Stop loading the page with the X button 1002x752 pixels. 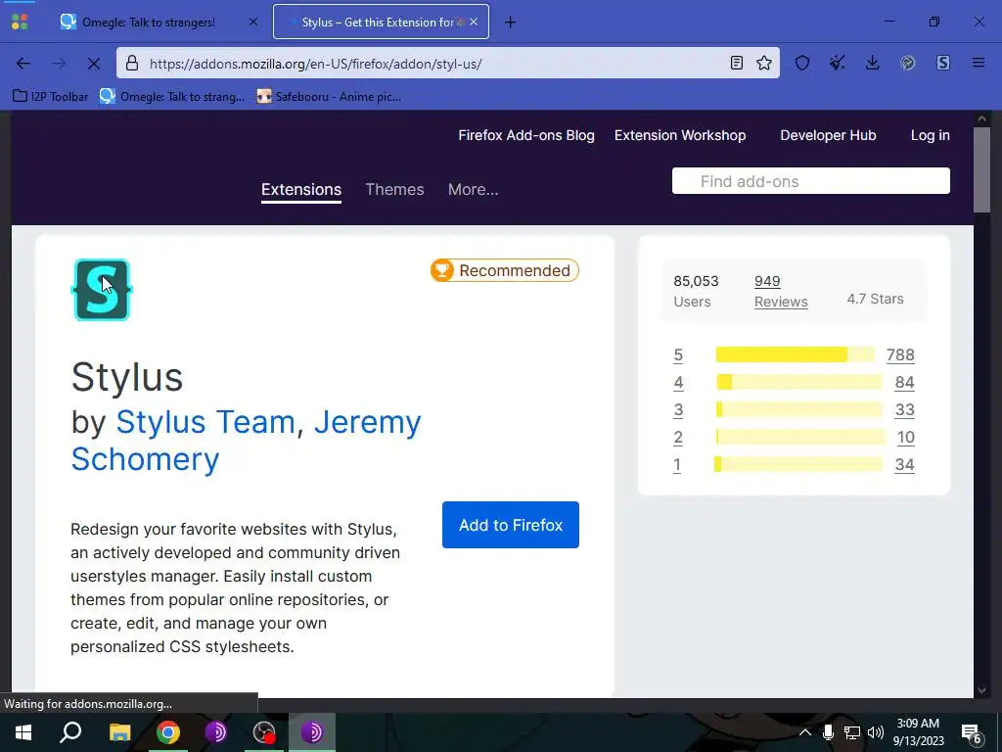click(x=93, y=64)
